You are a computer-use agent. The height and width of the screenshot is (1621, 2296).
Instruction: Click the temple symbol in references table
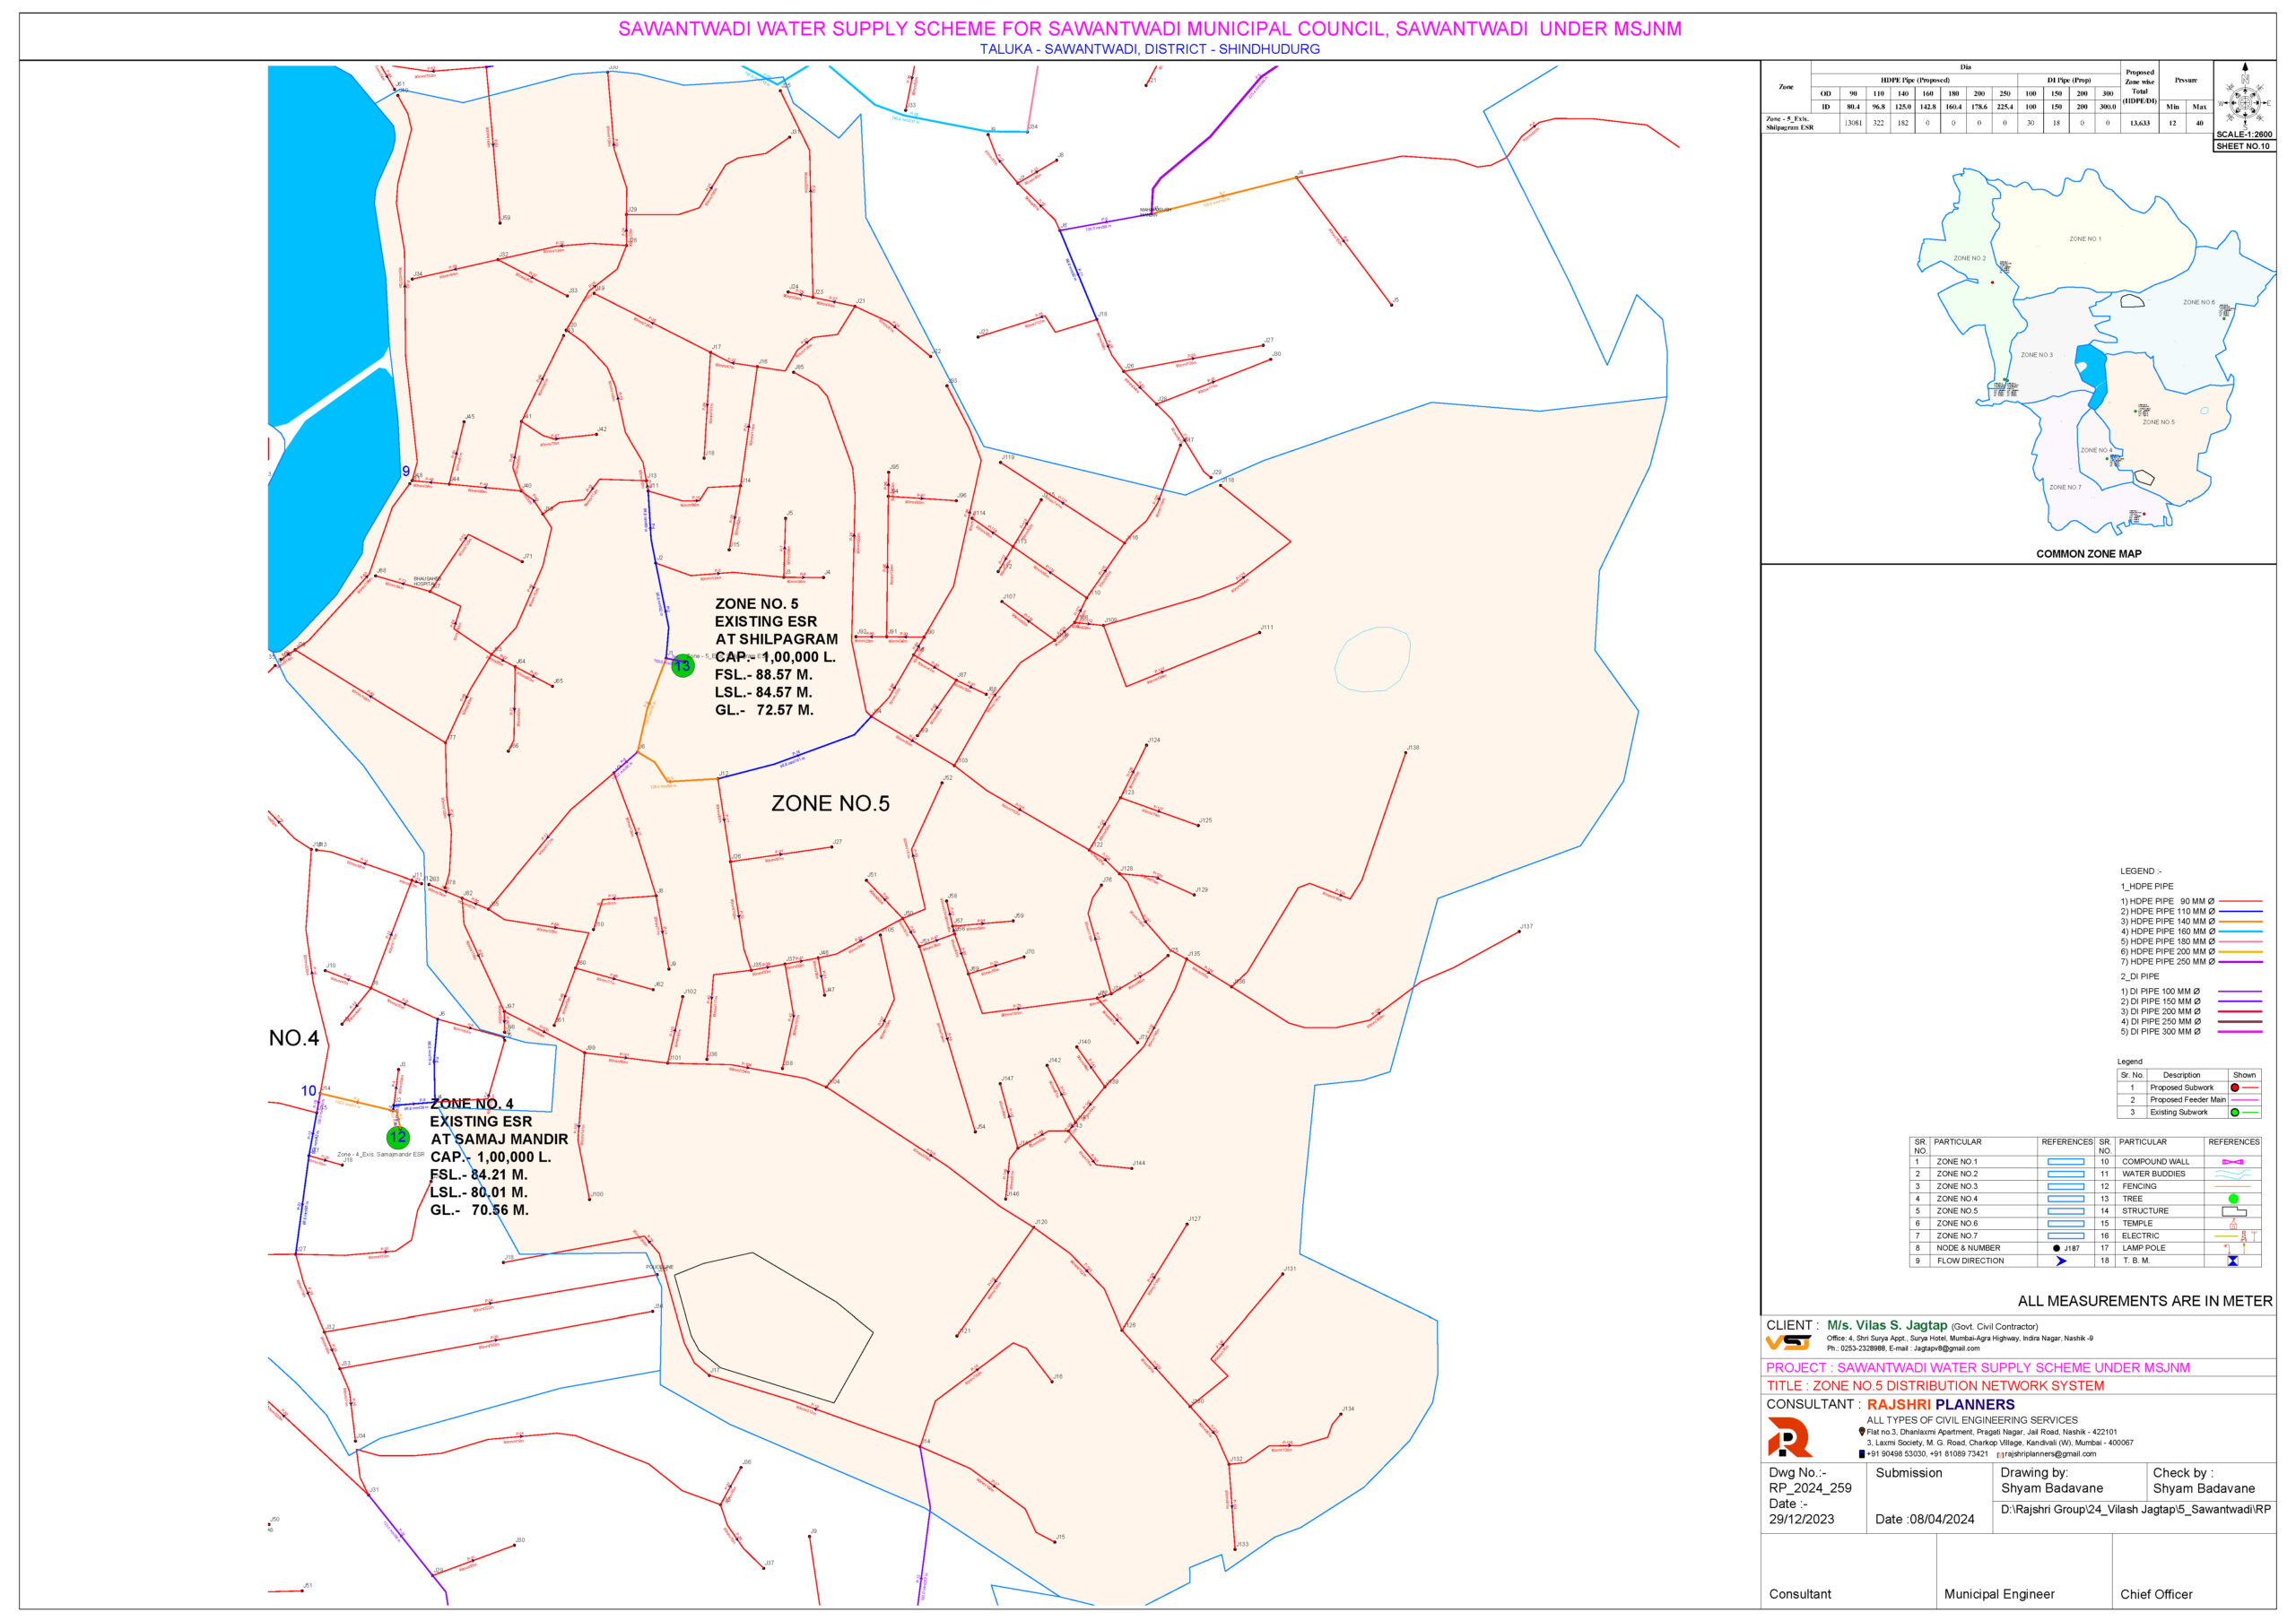[2232, 1223]
